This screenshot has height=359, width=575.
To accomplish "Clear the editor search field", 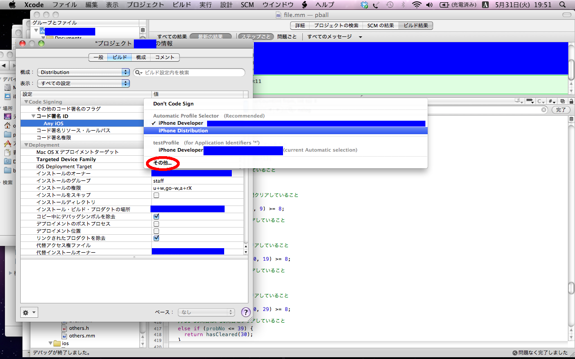I will click(x=544, y=109).
